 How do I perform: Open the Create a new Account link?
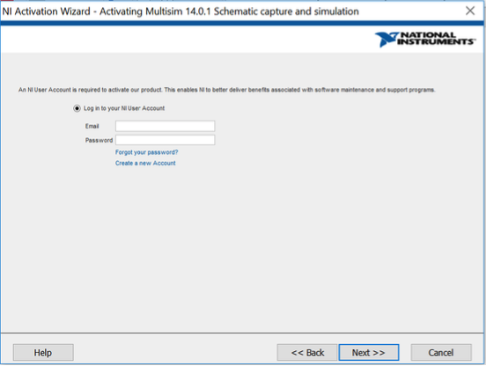tap(145, 163)
